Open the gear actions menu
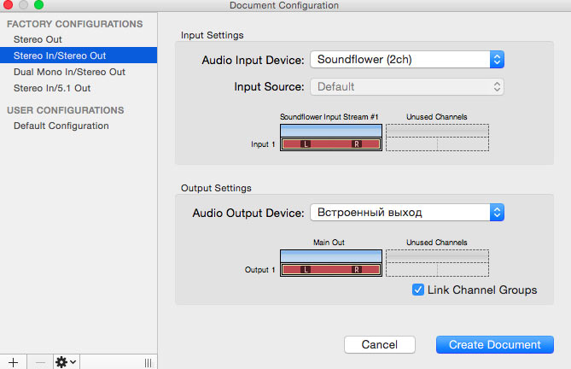The height and width of the screenshot is (369, 571). (66, 361)
